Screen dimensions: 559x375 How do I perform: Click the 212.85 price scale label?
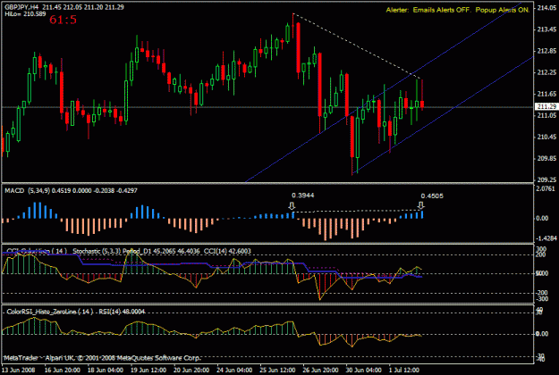point(546,51)
